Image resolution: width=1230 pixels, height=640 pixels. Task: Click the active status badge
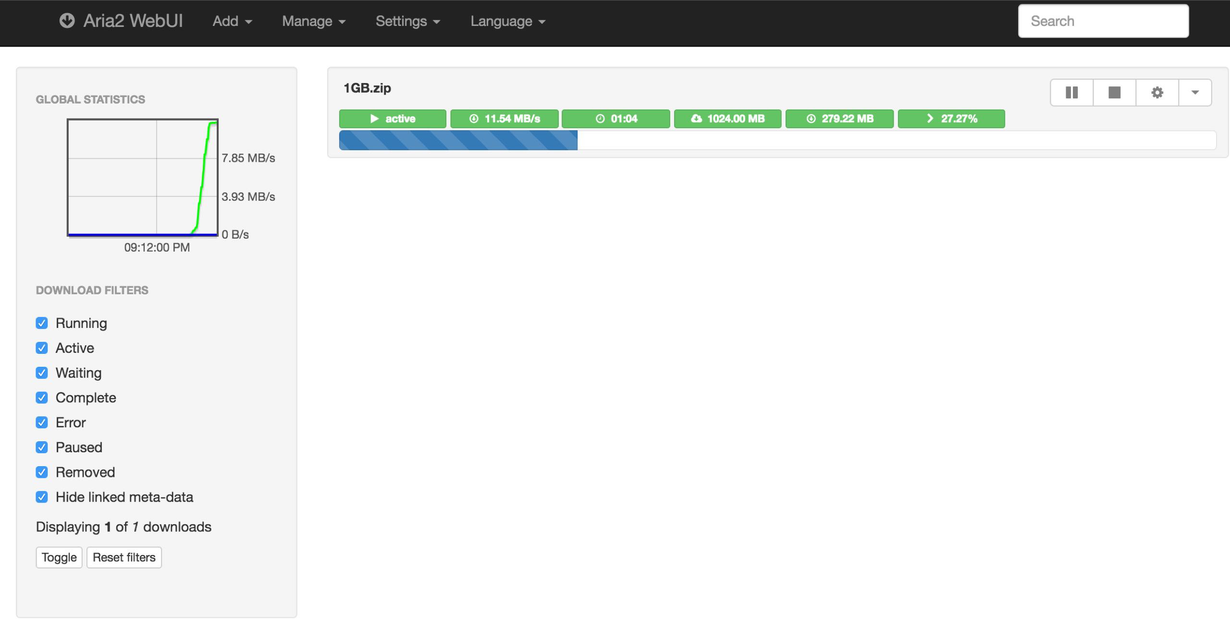coord(392,119)
